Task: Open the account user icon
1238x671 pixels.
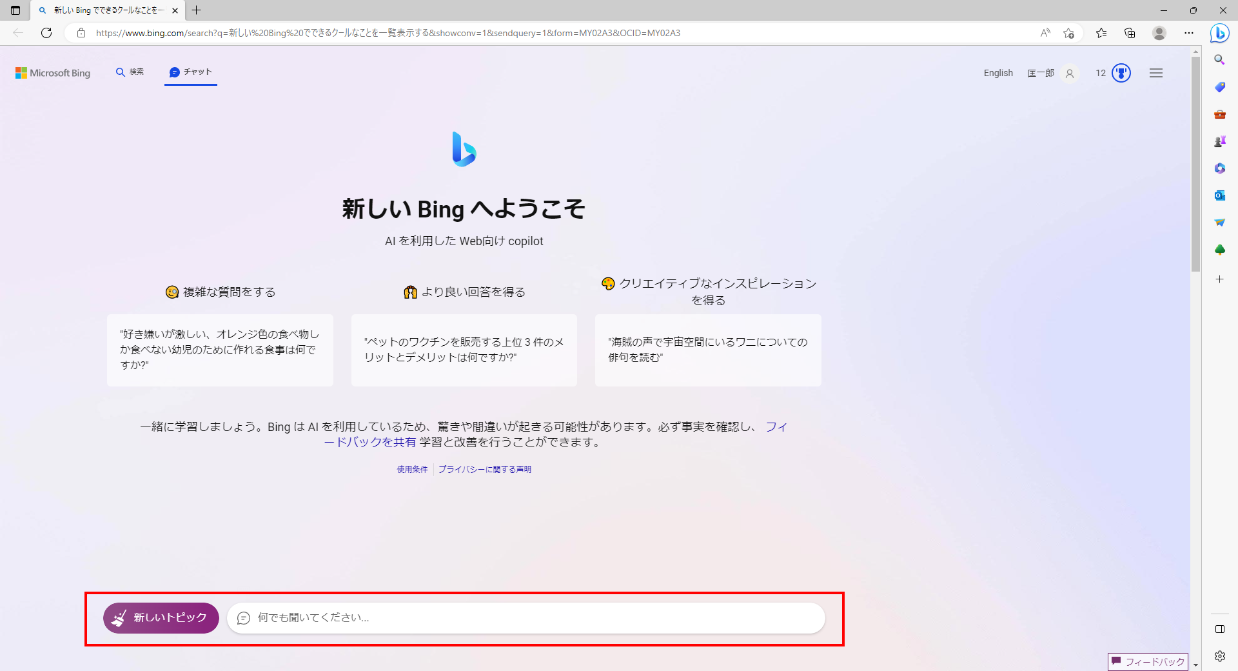Action: click(x=1070, y=74)
